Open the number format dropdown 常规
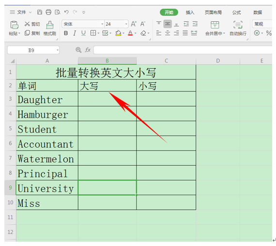Image resolution: width=276 pixels, height=246 pixels. click(x=262, y=24)
